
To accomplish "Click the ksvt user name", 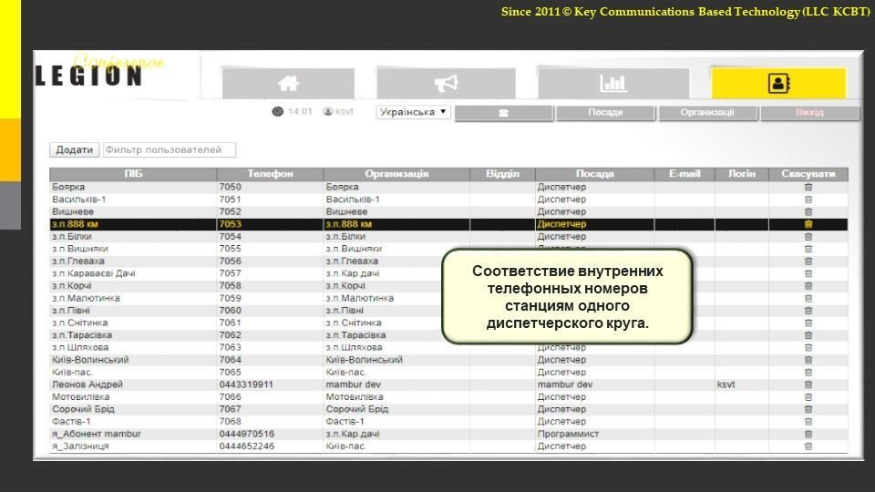I will point(344,112).
